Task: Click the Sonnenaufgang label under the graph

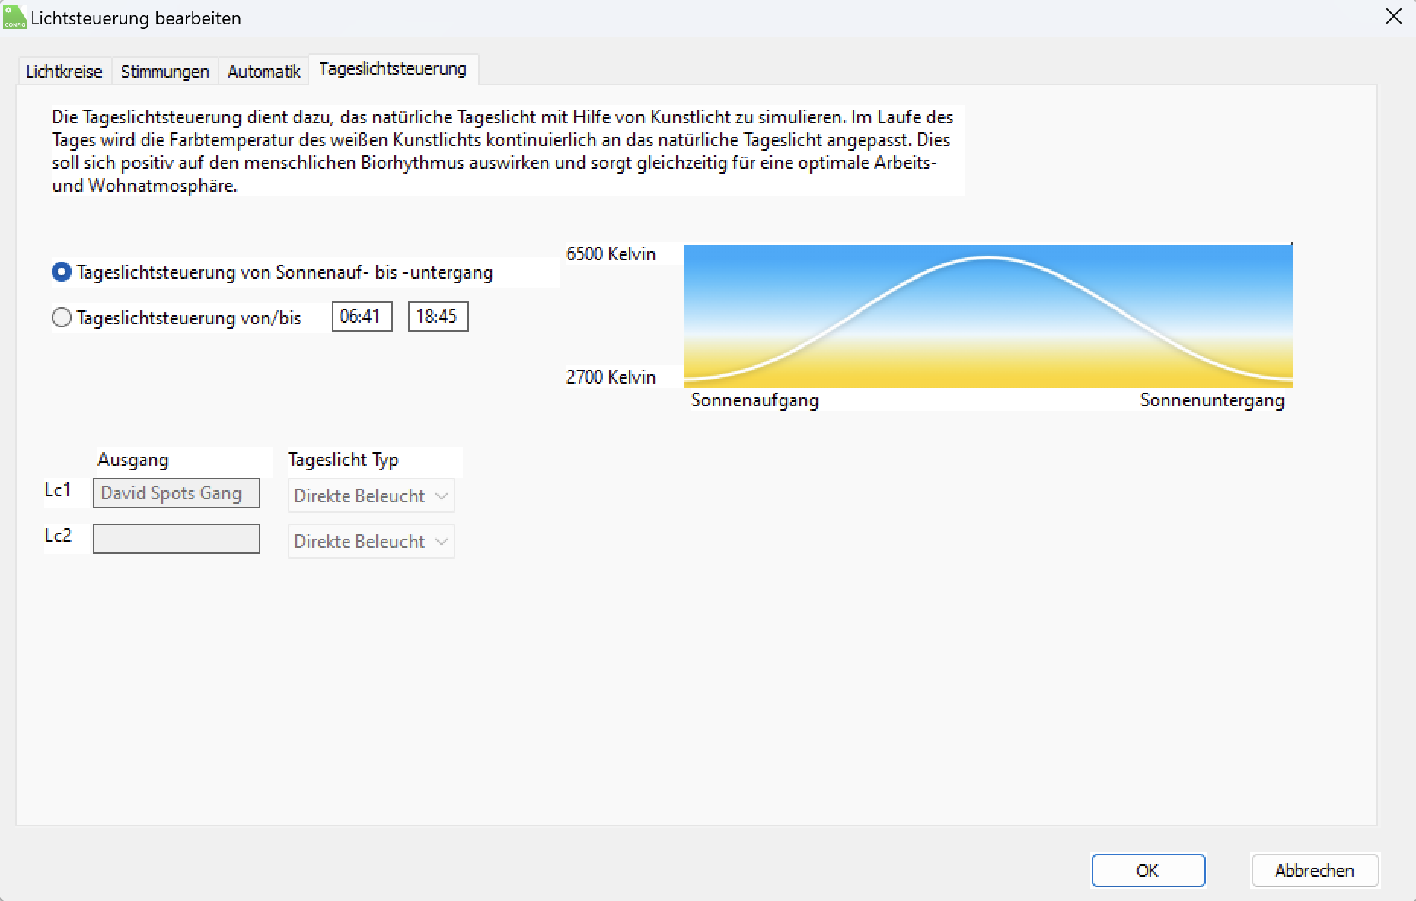Action: click(754, 400)
